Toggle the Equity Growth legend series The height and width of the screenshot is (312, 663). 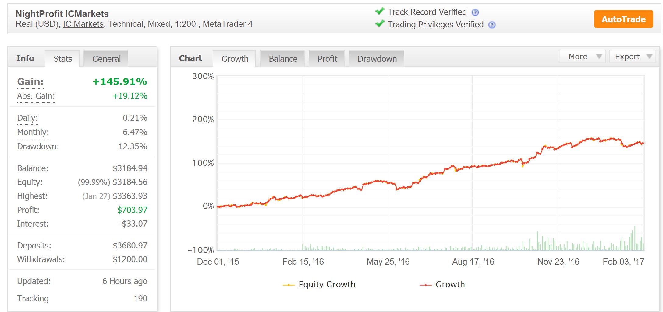coord(319,285)
